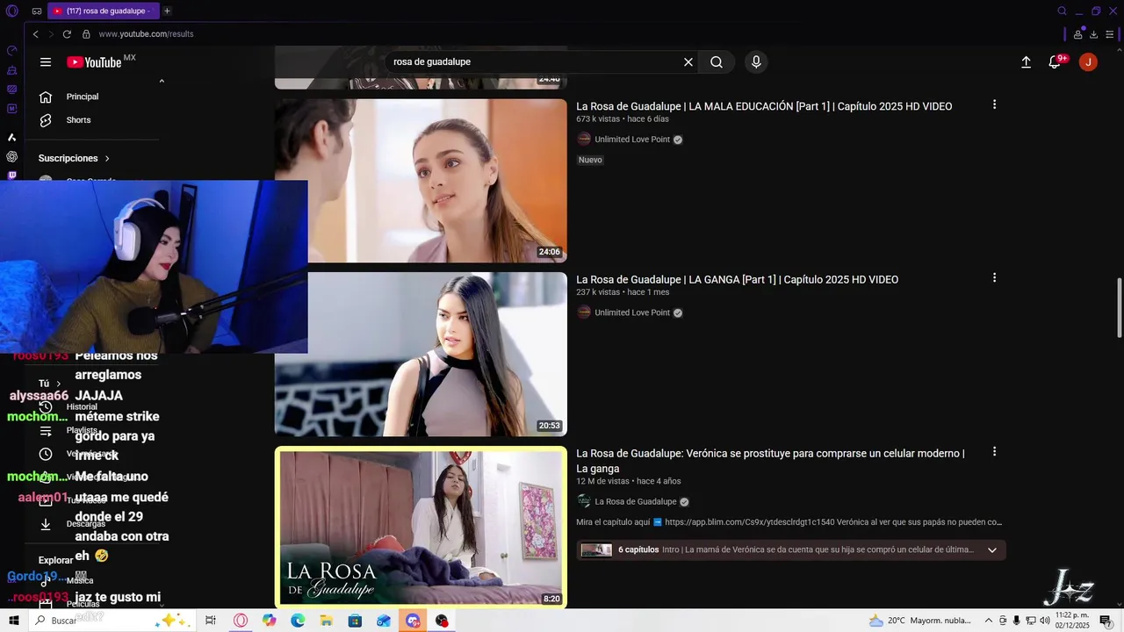1124x632 pixels.
Task: Open the Opera browser menu logo
Action: click(11, 11)
